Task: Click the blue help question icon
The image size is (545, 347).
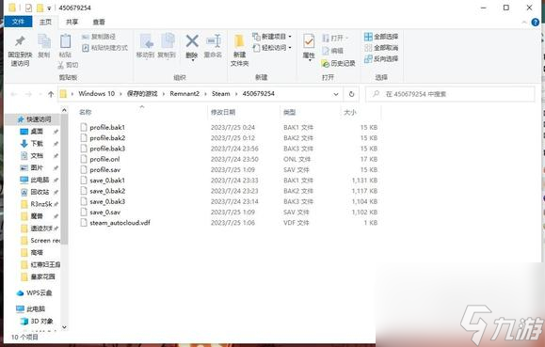Action: click(536, 23)
